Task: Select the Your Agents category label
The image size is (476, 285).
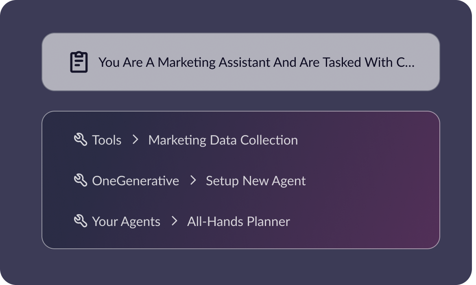Action: point(126,221)
